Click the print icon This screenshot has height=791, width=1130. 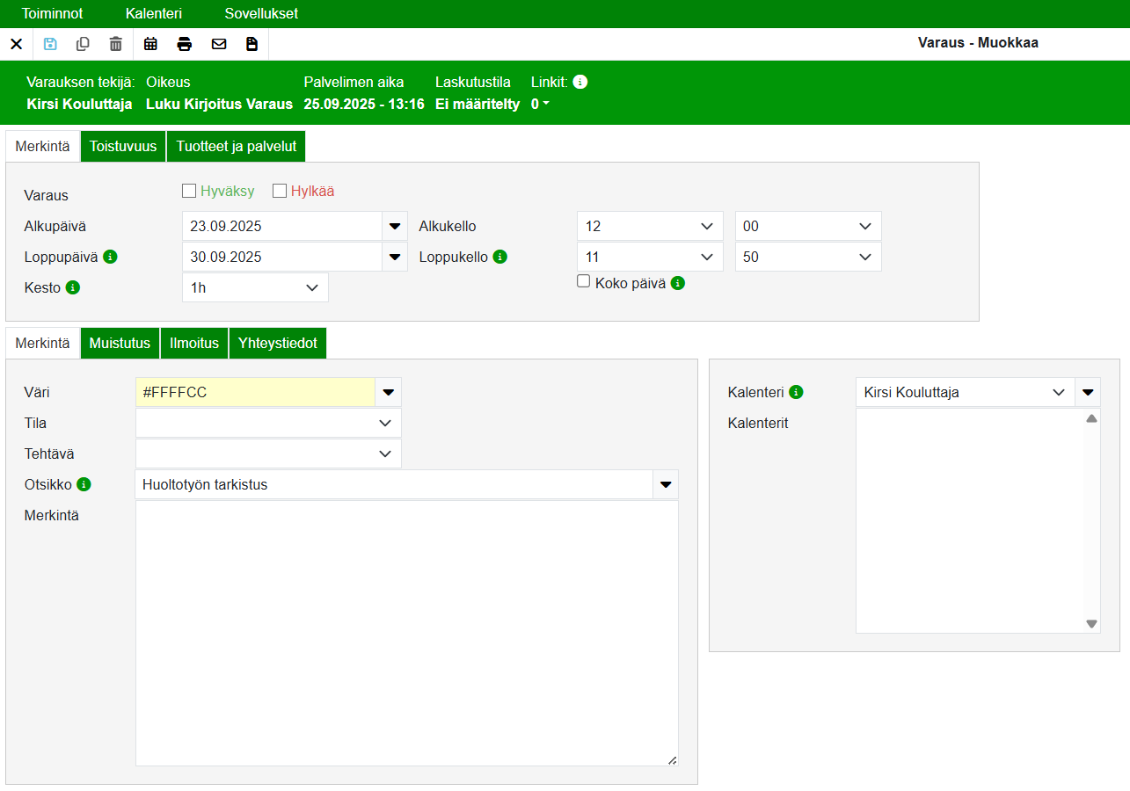click(185, 44)
